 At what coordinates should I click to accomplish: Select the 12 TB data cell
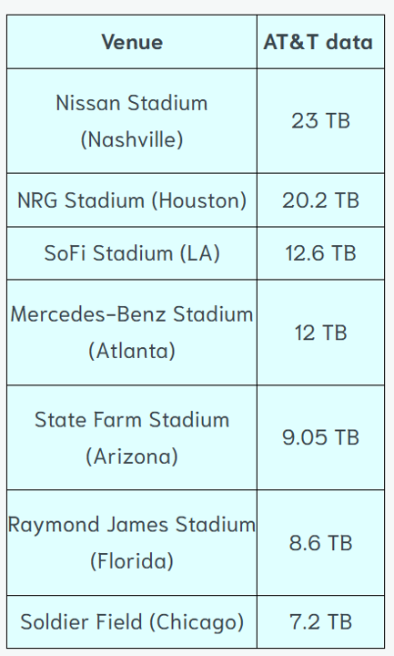320,333
